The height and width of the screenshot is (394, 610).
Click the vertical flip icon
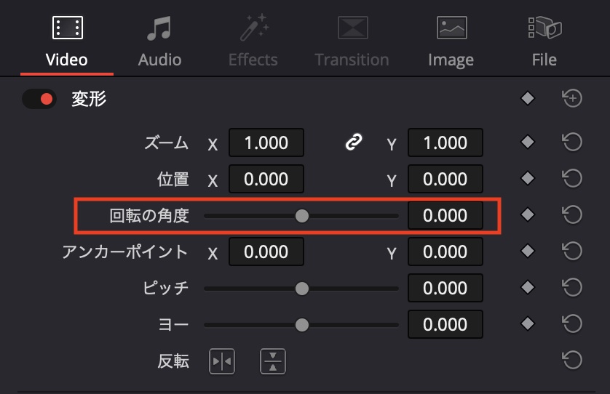273,361
